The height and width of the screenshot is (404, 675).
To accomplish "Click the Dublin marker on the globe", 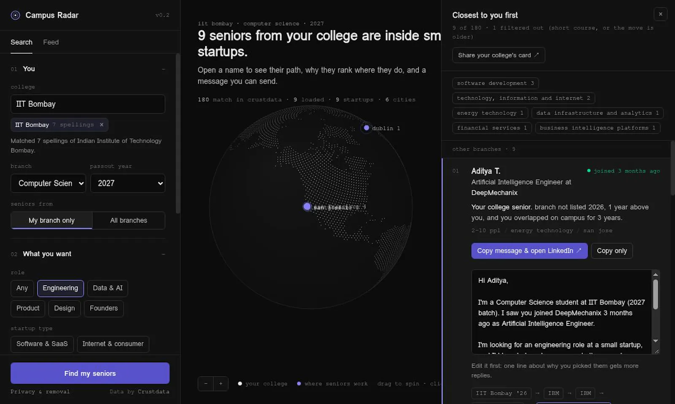I will point(367,128).
